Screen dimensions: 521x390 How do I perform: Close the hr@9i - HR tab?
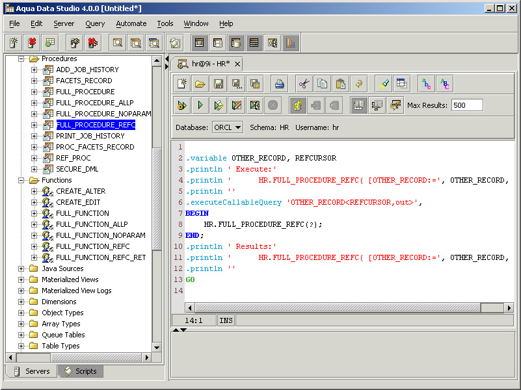coord(237,64)
